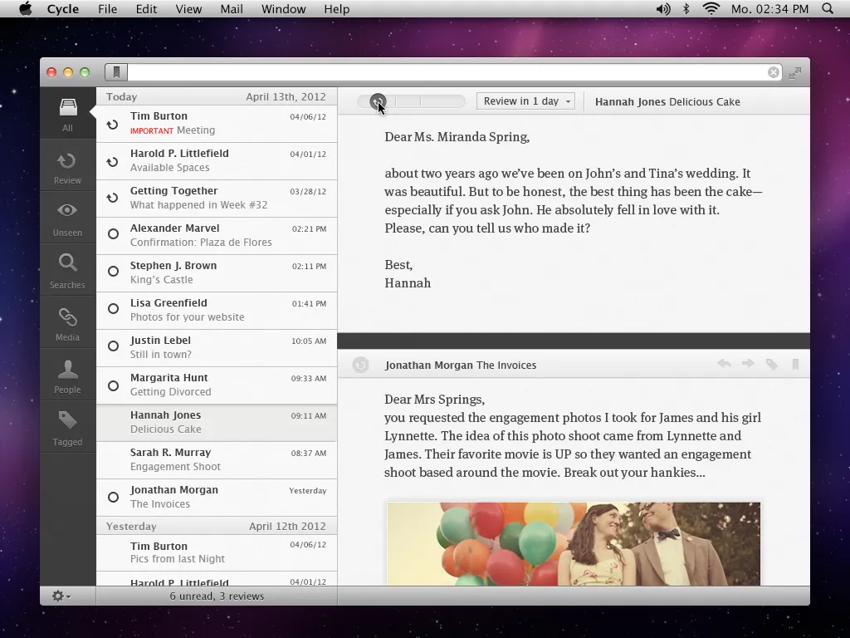Open the Media section in sidebar
This screenshot has height=638, width=850.
pyautogui.click(x=68, y=324)
